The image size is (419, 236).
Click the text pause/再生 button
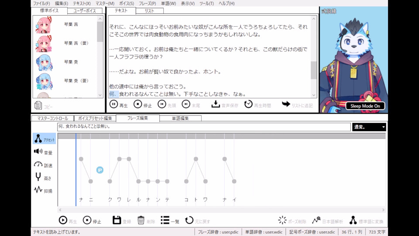[113, 104]
